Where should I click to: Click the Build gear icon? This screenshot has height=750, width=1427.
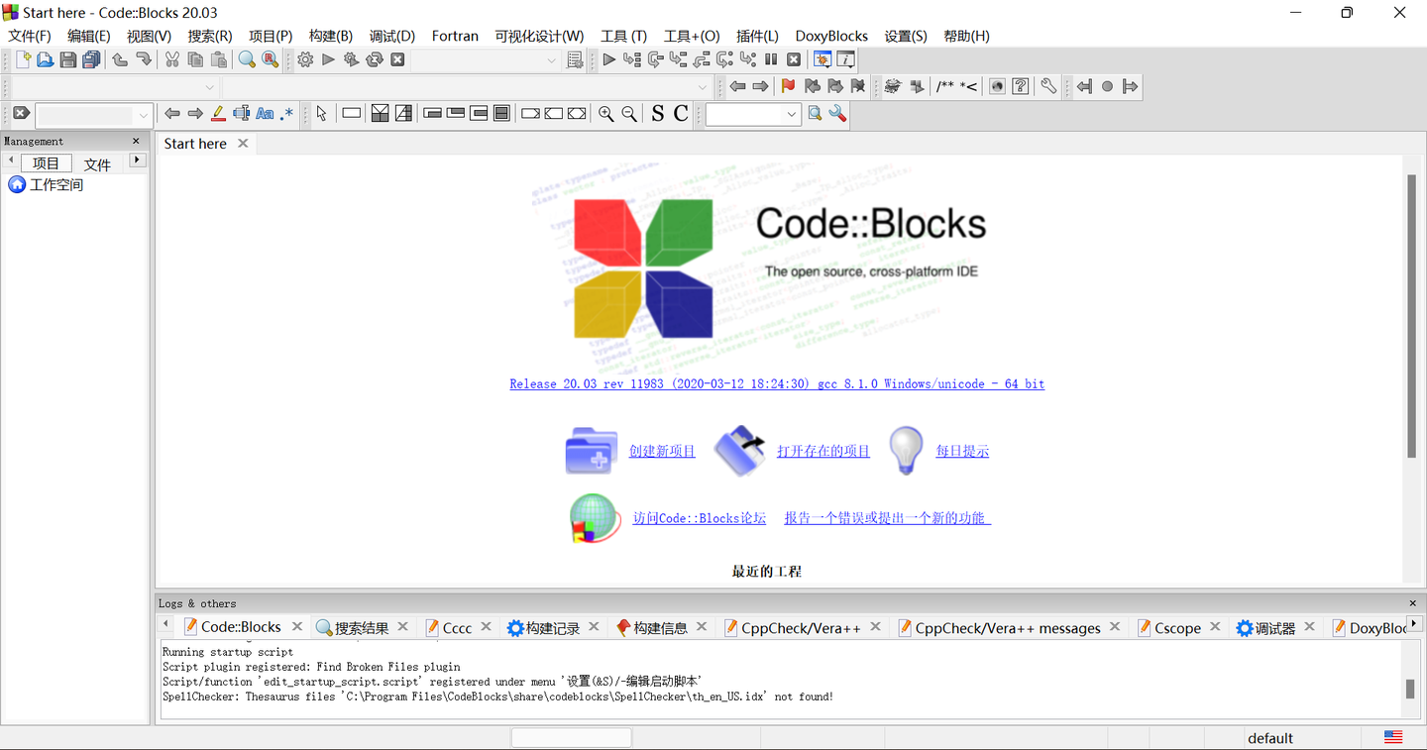point(305,59)
